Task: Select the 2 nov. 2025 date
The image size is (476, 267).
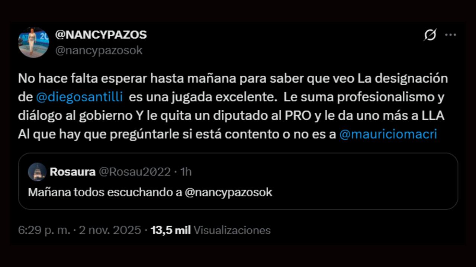Action: (x=110, y=230)
